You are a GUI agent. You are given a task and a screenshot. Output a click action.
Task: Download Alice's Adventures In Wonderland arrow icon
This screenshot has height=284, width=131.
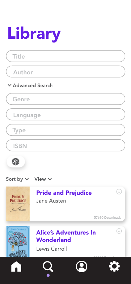tap(119, 231)
